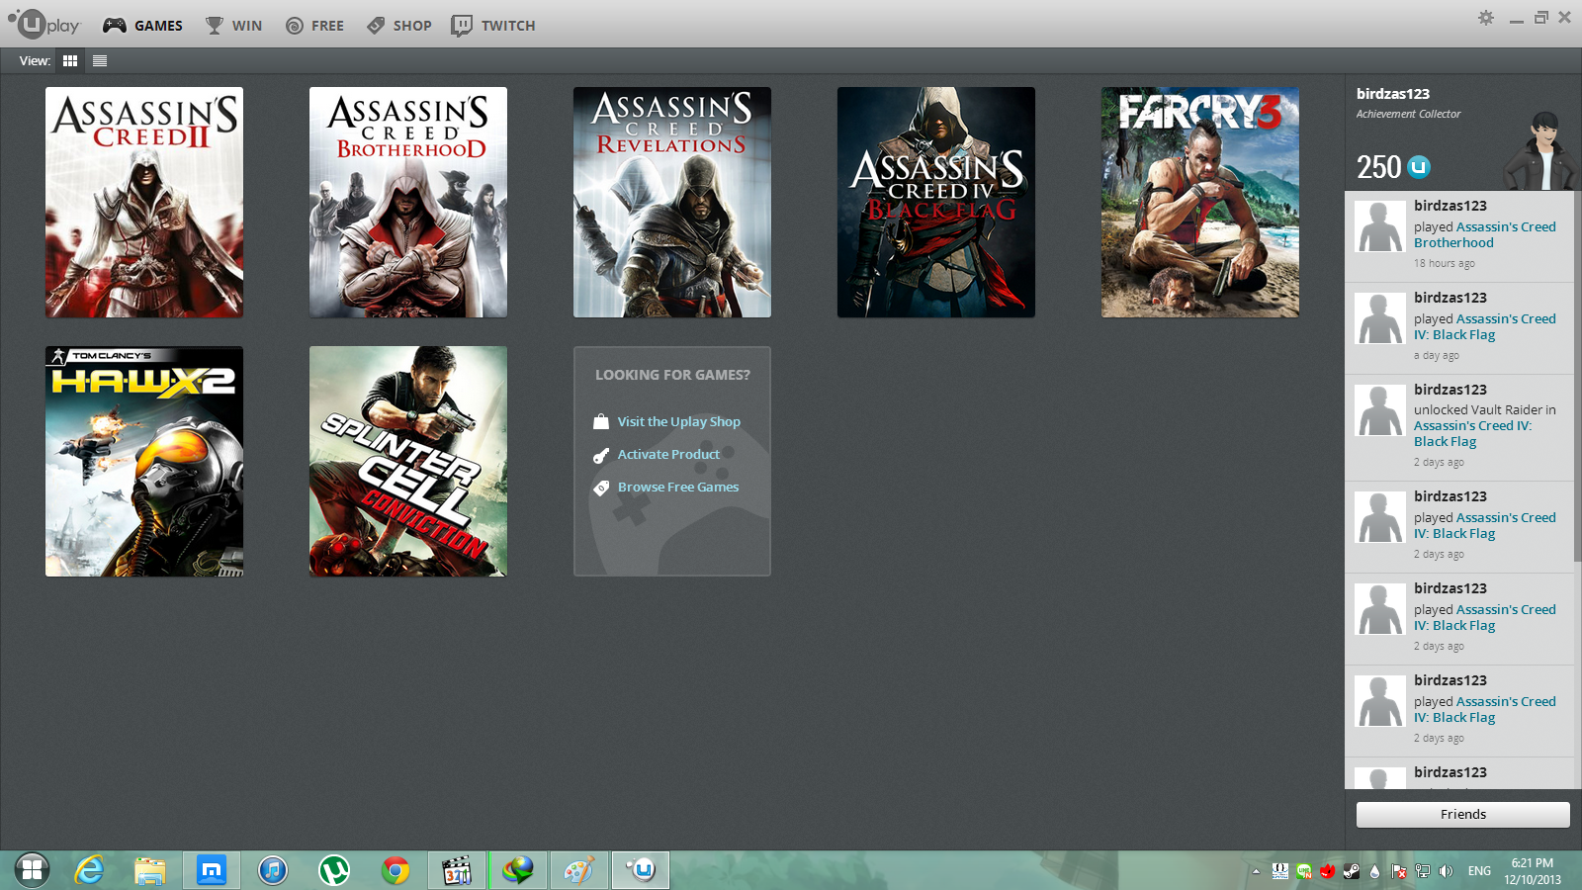Click the Browse Free Games link
Viewport: 1582px width, 890px height.
coord(678,488)
